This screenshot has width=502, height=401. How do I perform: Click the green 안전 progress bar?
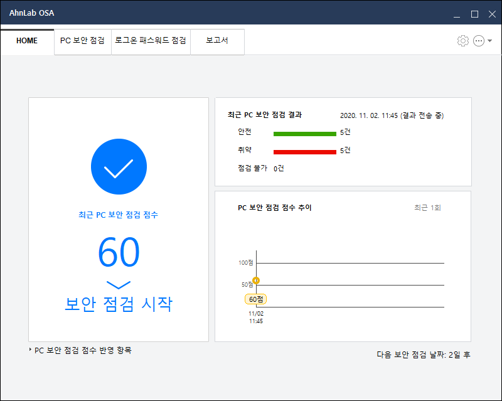(x=305, y=133)
